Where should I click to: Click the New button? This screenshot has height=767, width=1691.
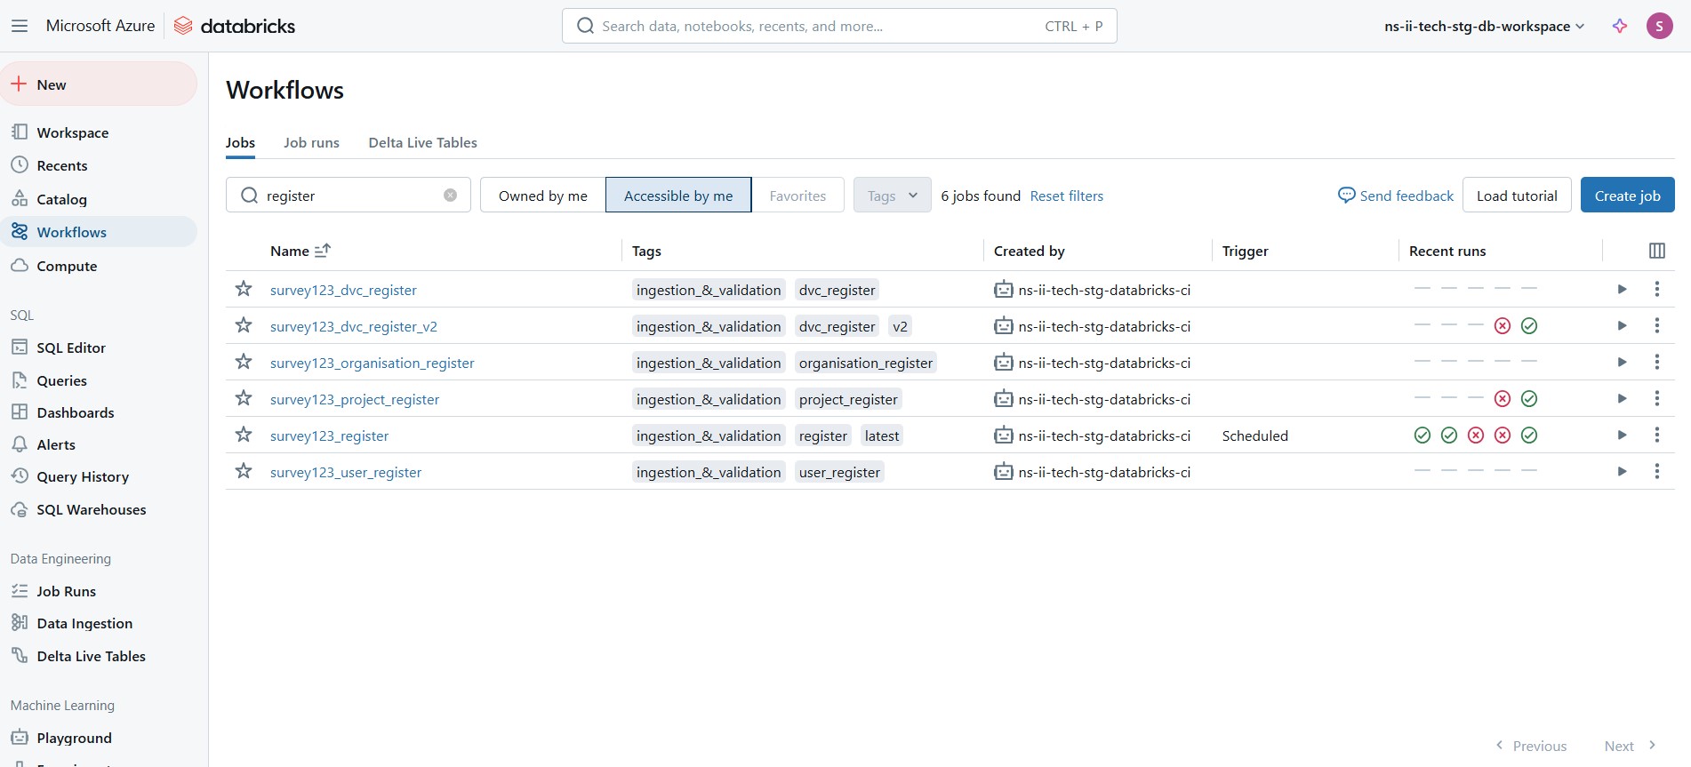pos(99,84)
